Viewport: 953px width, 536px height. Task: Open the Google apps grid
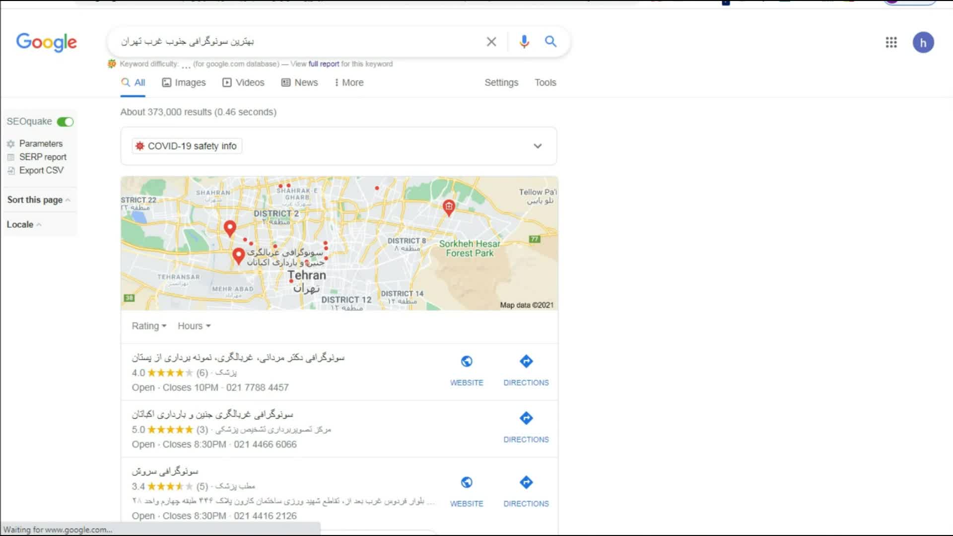click(x=891, y=42)
